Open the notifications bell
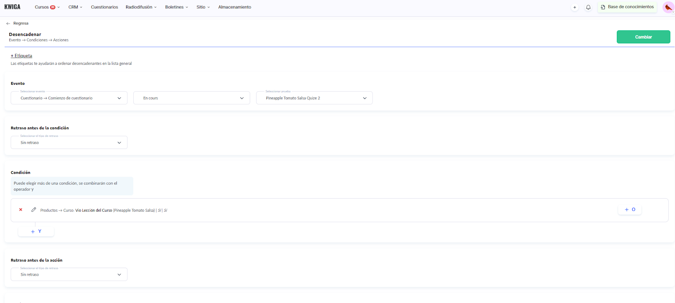 click(588, 7)
